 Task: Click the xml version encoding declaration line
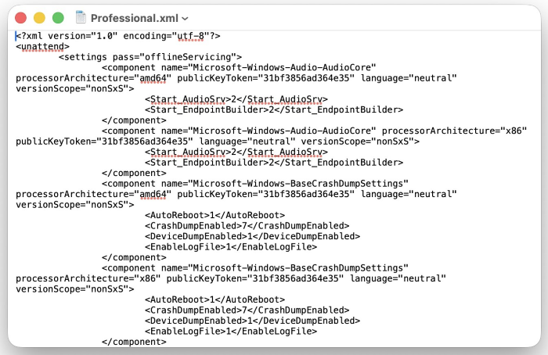pos(117,36)
